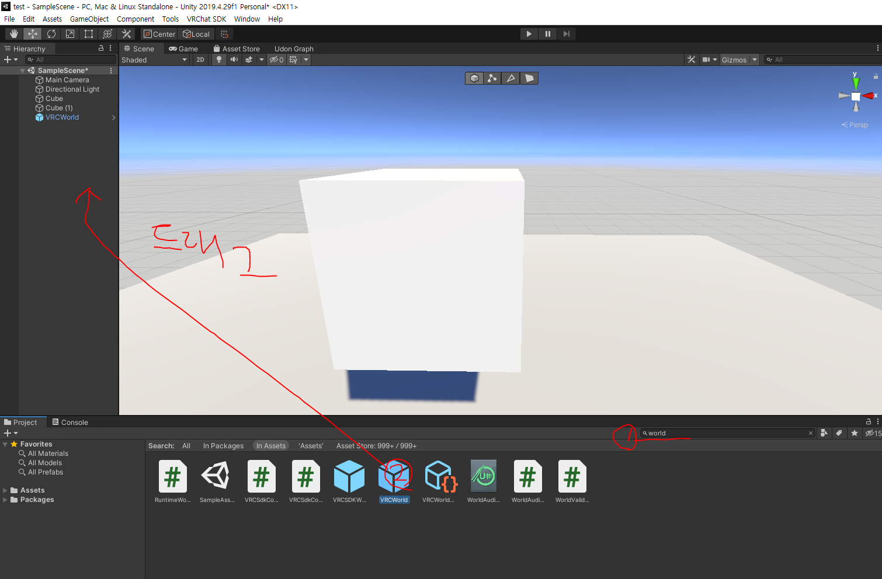
Task: Lock the Project panel
Action: click(x=869, y=421)
